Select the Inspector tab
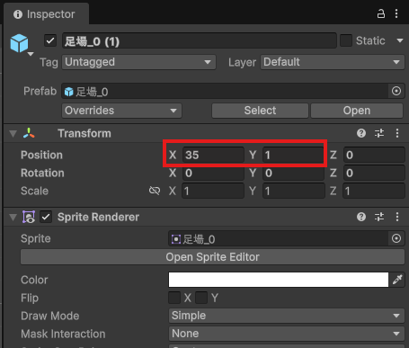The image size is (409, 348). click(46, 13)
